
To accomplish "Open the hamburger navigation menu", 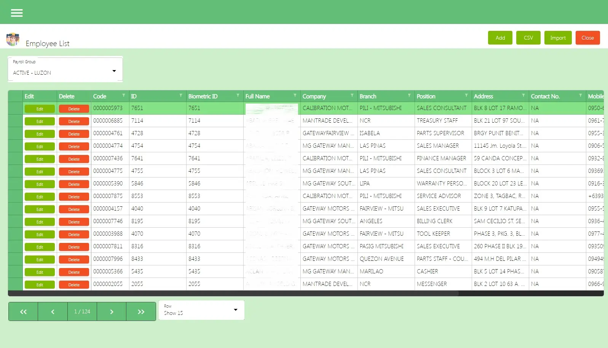I will tap(17, 13).
